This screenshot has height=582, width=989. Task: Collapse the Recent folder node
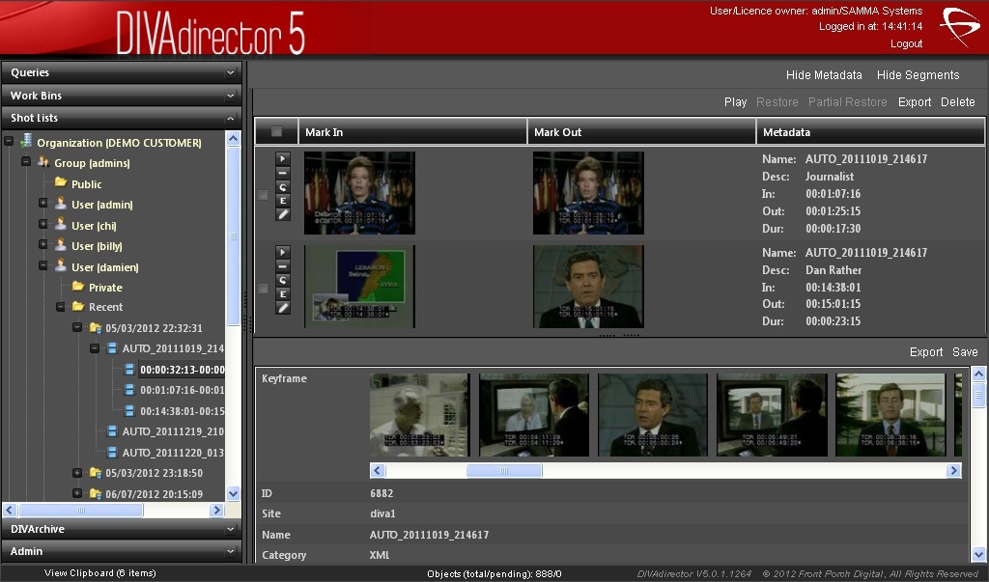(x=61, y=307)
